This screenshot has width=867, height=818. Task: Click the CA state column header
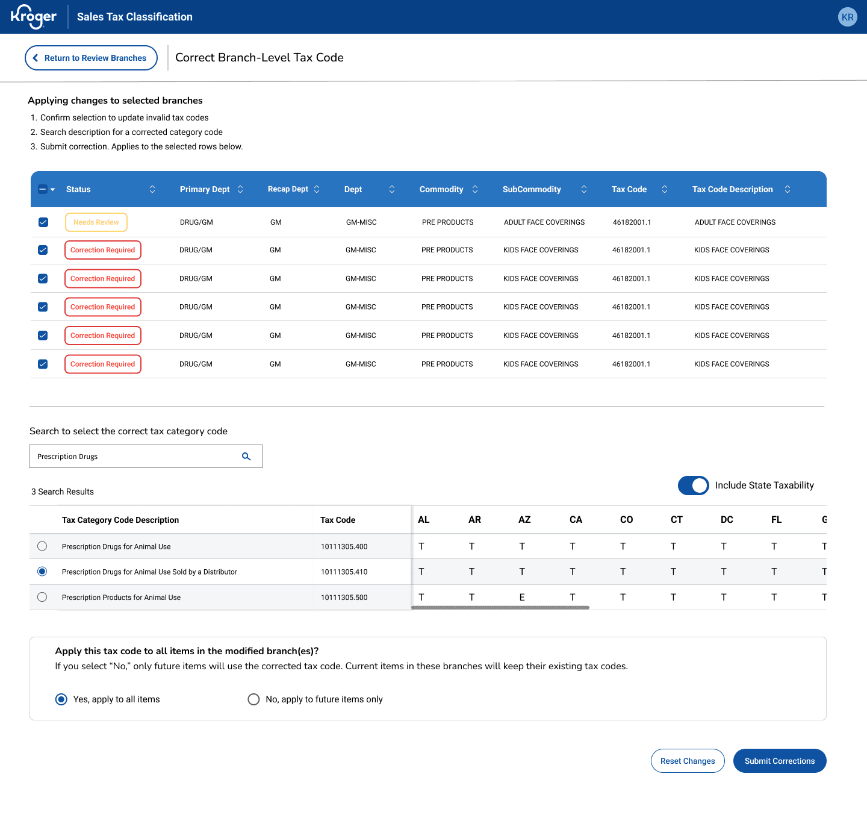pyautogui.click(x=576, y=520)
